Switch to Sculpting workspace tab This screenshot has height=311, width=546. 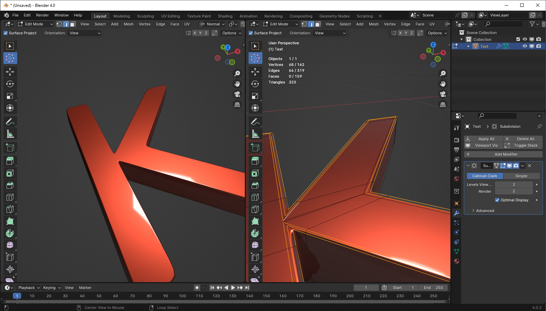(145, 16)
